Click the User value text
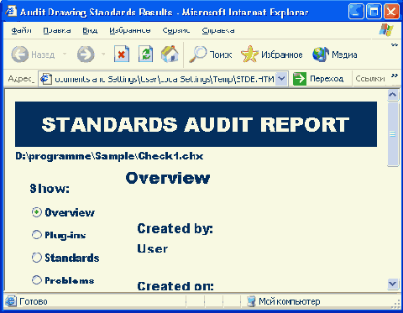This screenshot has width=403, height=313. 153,248
